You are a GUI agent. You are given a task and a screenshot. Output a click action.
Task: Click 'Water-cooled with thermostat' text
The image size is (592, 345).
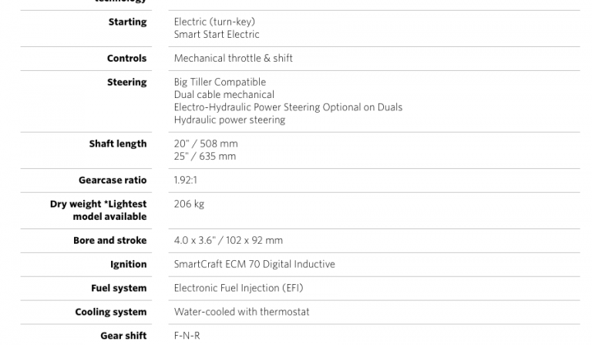pyautogui.click(x=241, y=312)
